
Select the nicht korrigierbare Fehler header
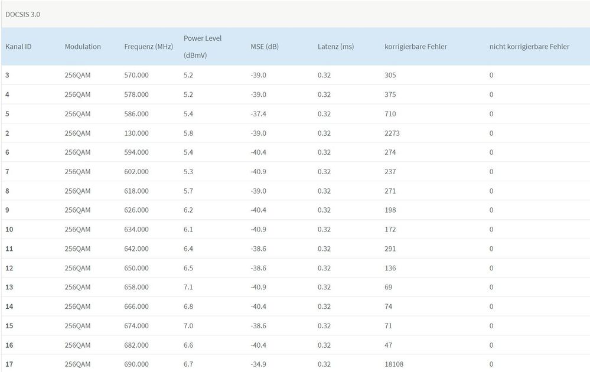pos(529,47)
